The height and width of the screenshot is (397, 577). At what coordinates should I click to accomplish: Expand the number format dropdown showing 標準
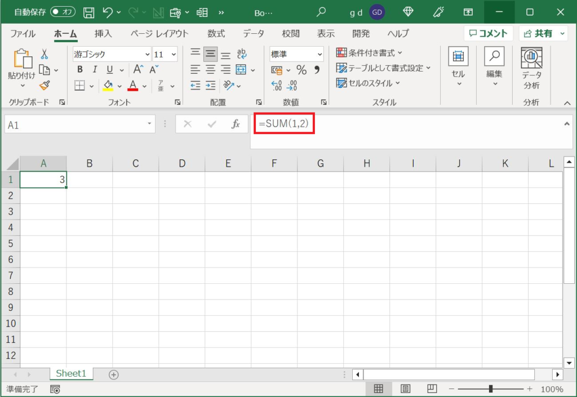point(320,55)
